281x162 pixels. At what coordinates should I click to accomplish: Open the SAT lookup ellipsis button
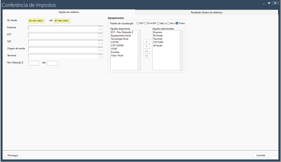pyautogui.click(x=101, y=42)
